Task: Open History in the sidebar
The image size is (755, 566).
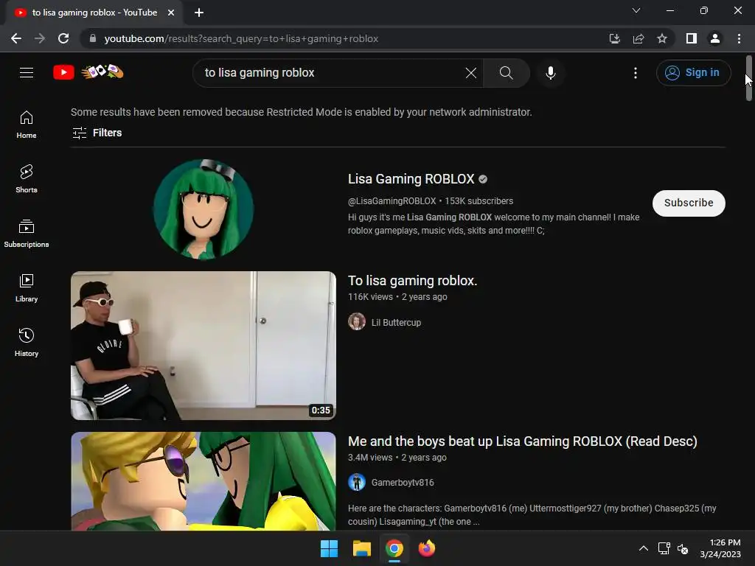Action: pyautogui.click(x=27, y=342)
